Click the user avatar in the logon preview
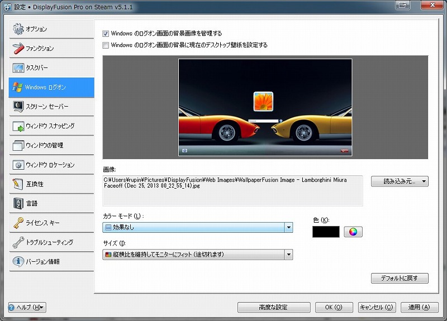 coord(263,102)
